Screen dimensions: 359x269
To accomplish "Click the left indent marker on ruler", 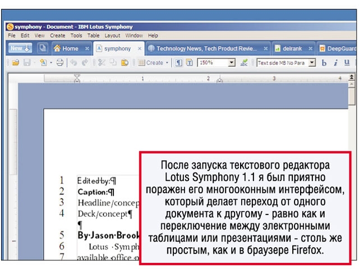I will point(77,78).
